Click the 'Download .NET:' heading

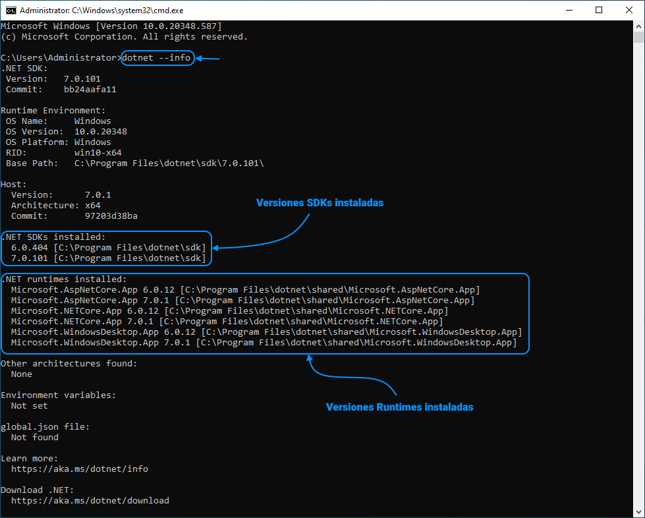pos(38,490)
